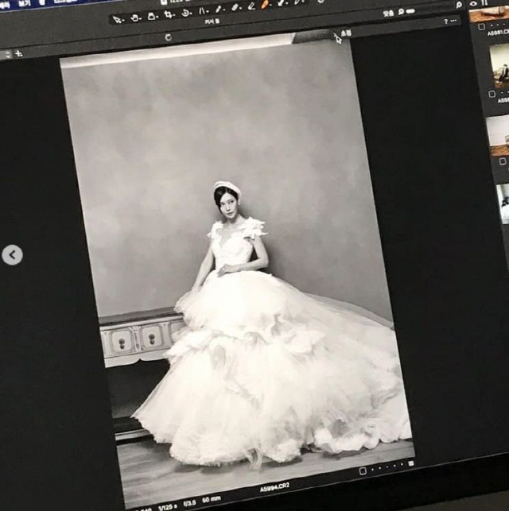Go back with the round left-arrow button

(12, 255)
